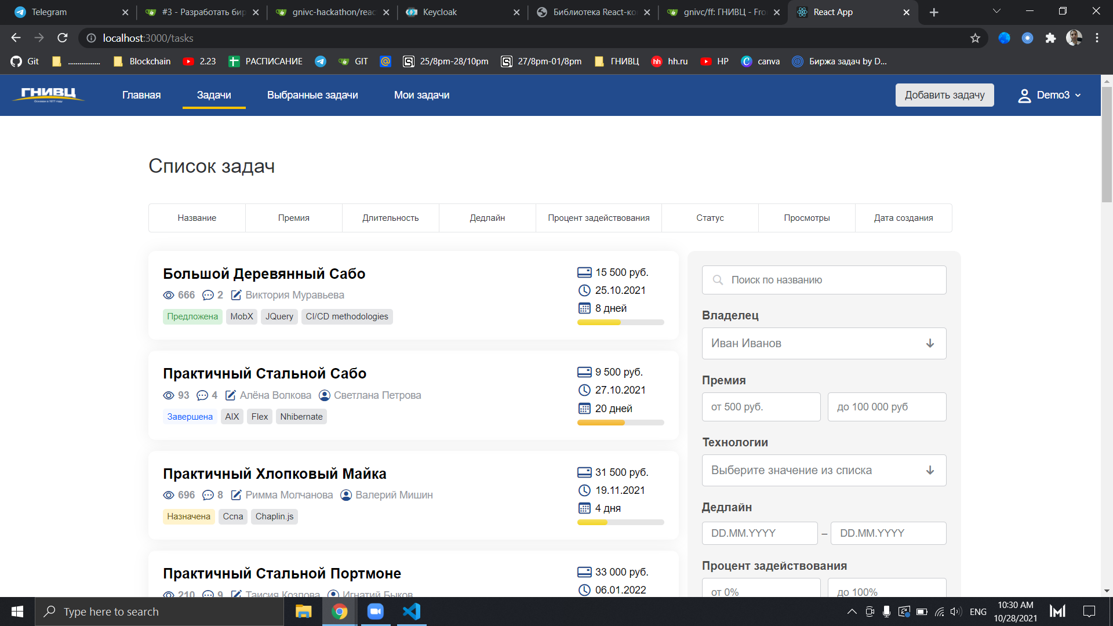Image resolution: width=1113 pixels, height=626 pixels.
Task: Click the progress bar under Практичный Стальной Сабо
Action: pyautogui.click(x=620, y=423)
